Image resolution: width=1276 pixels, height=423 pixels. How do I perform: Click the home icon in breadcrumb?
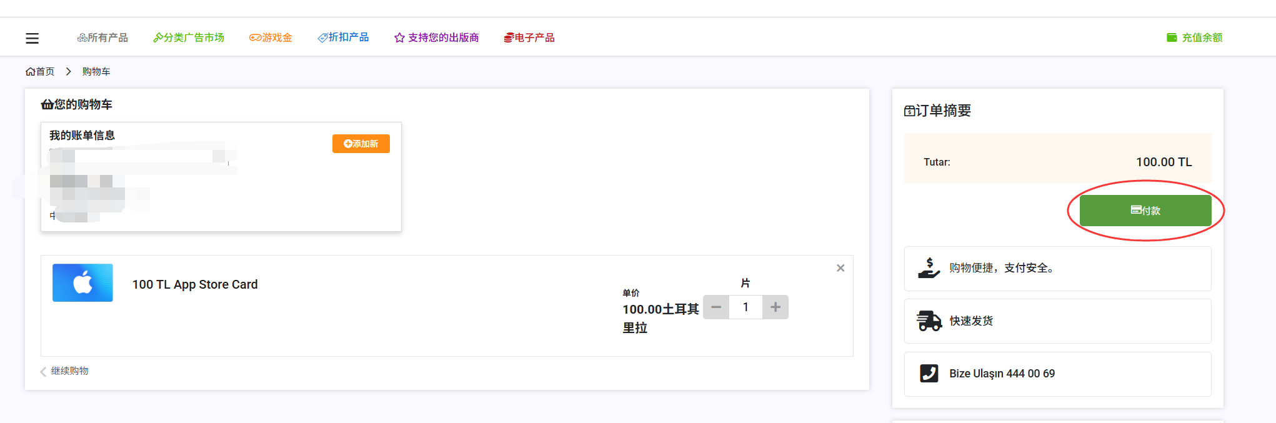click(30, 72)
